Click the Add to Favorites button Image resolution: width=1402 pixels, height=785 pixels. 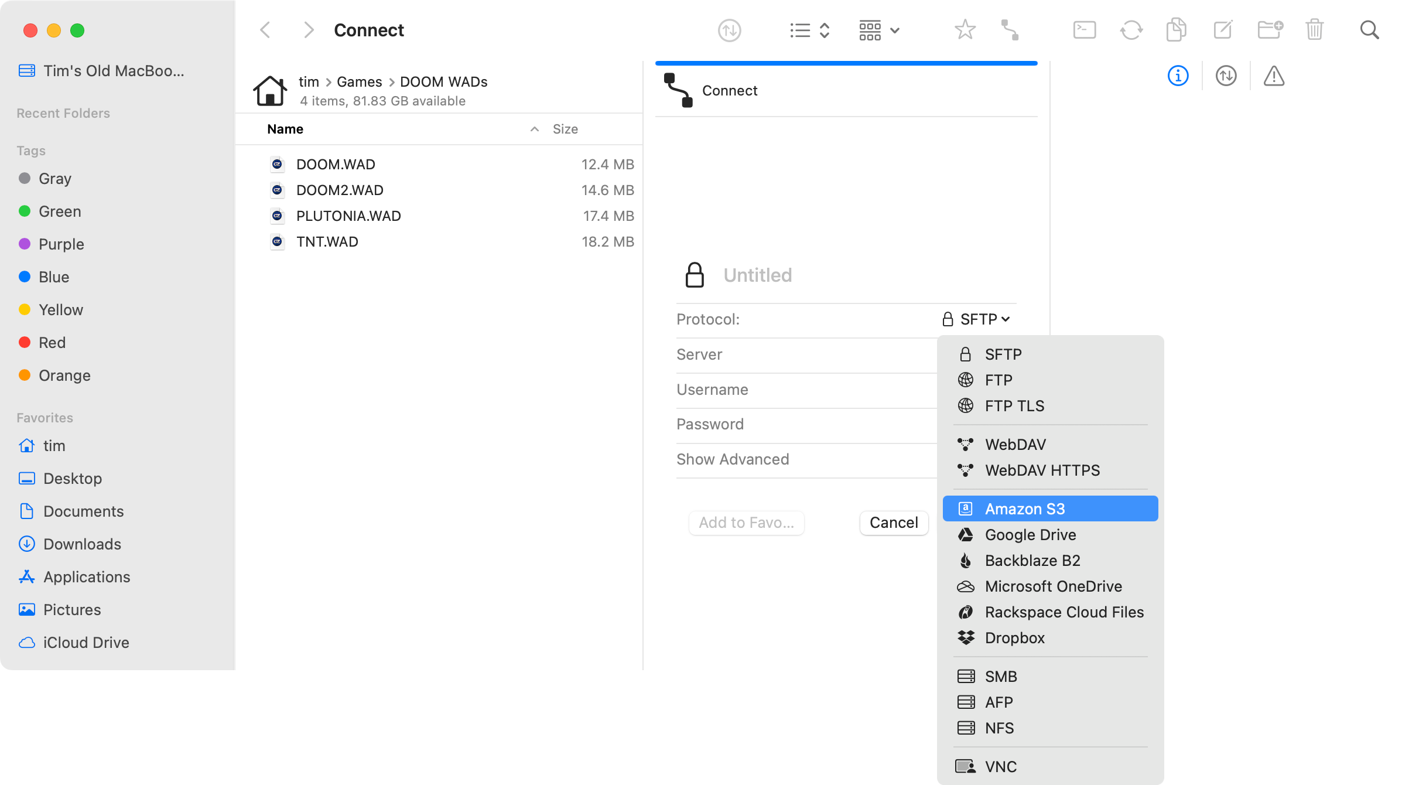pos(746,523)
